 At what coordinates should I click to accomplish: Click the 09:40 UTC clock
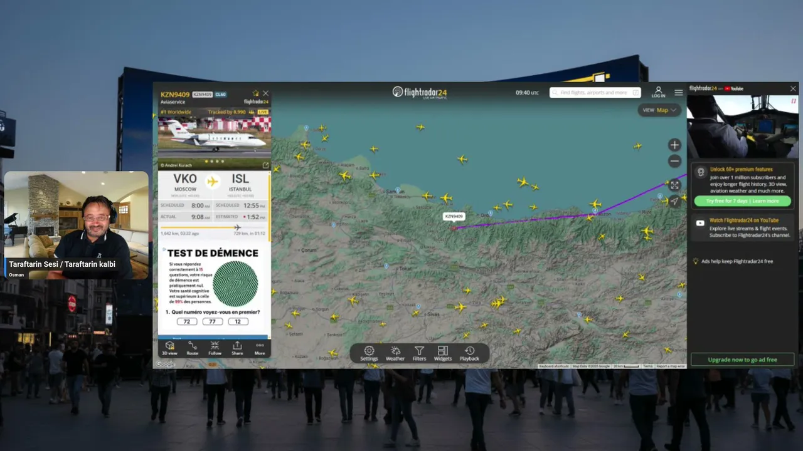coord(527,93)
